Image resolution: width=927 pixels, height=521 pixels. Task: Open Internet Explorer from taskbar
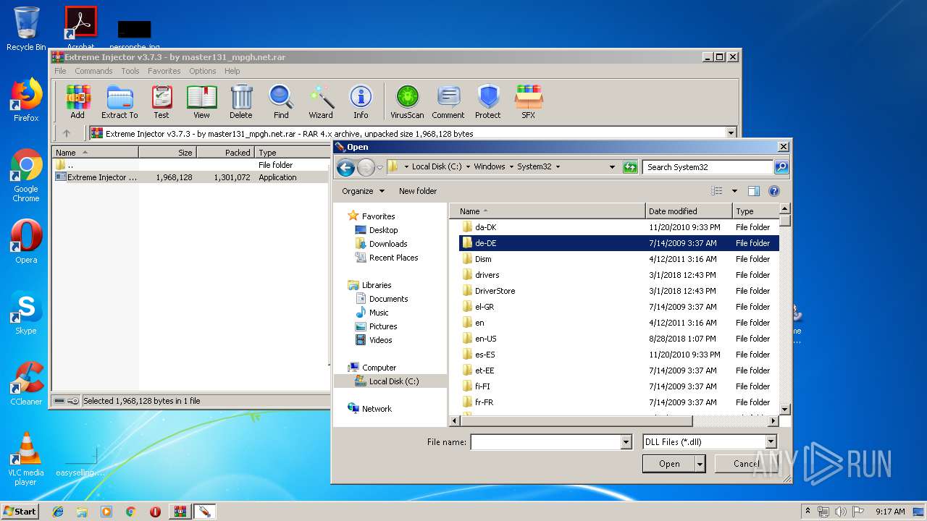coord(58,512)
